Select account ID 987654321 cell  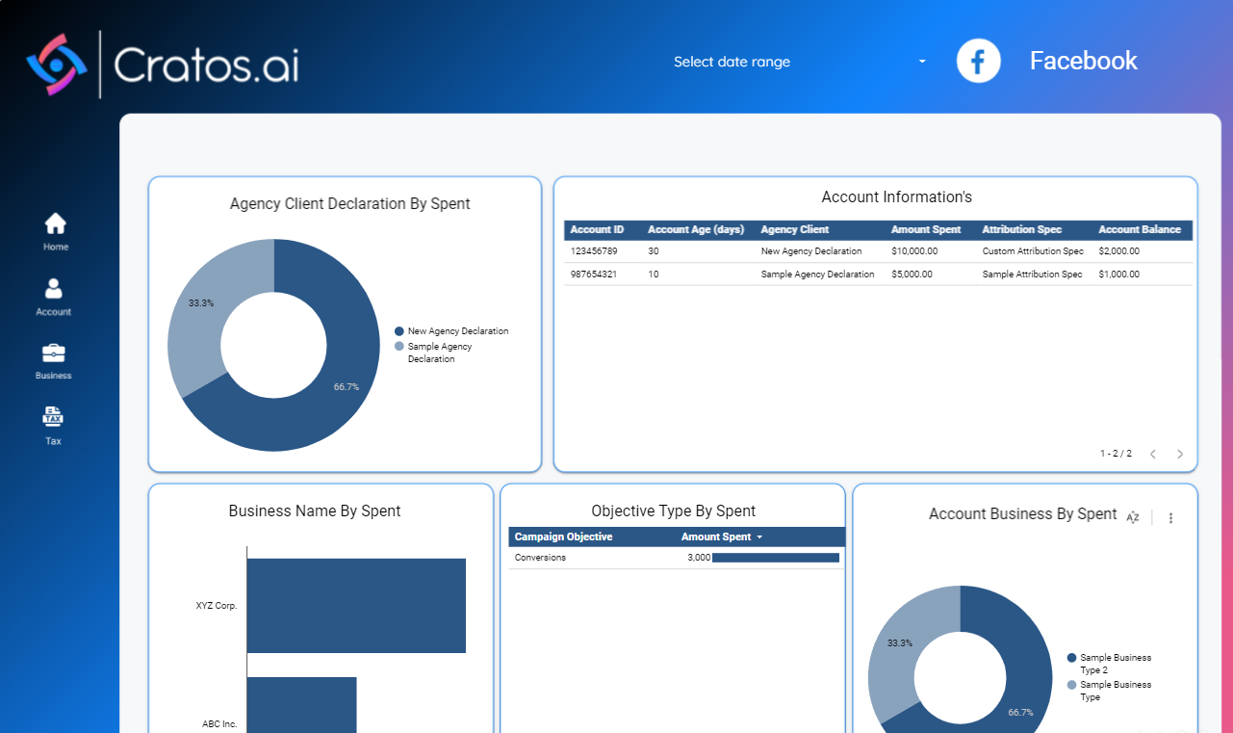point(594,275)
